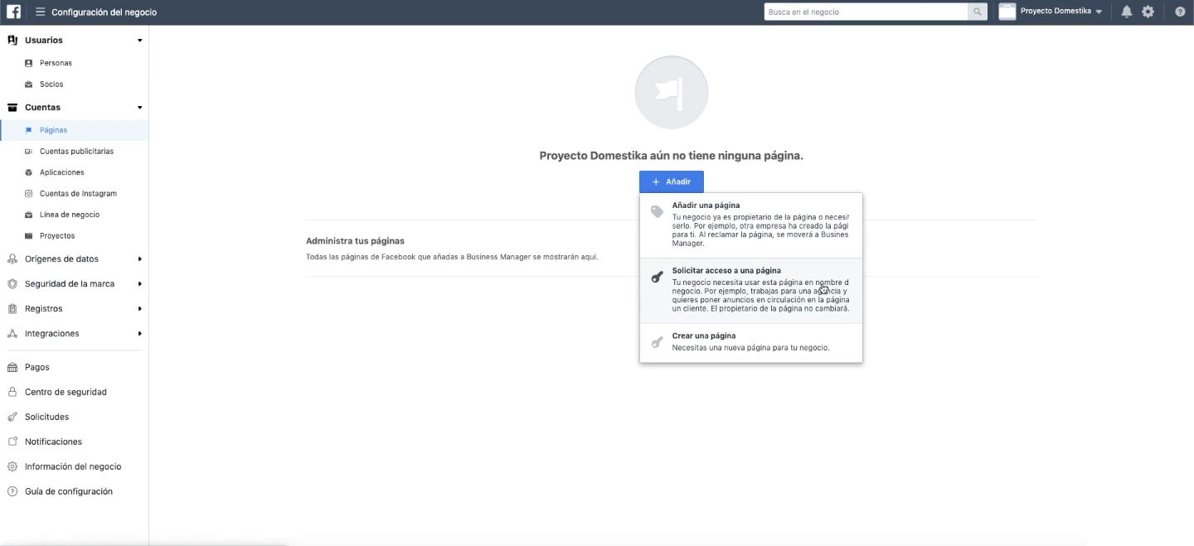The height and width of the screenshot is (546, 1194).
Task: Expand Orígenes de datos section
Action: click(139, 259)
